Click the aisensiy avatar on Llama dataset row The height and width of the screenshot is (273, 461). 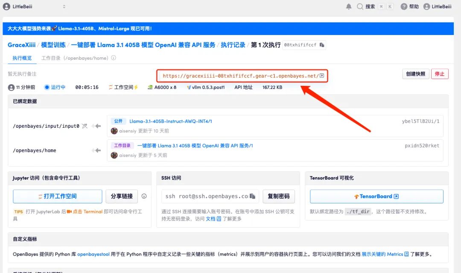tap(114, 131)
